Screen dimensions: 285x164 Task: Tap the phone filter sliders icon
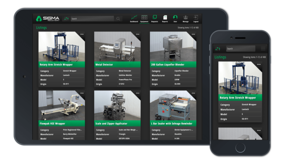[218, 49]
